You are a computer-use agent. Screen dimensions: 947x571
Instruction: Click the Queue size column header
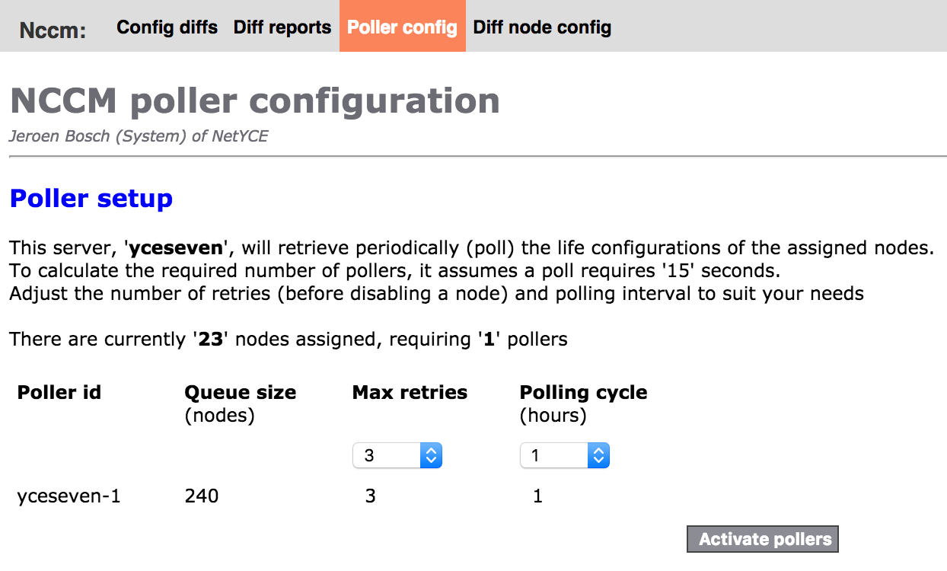click(x=240, y=393)
